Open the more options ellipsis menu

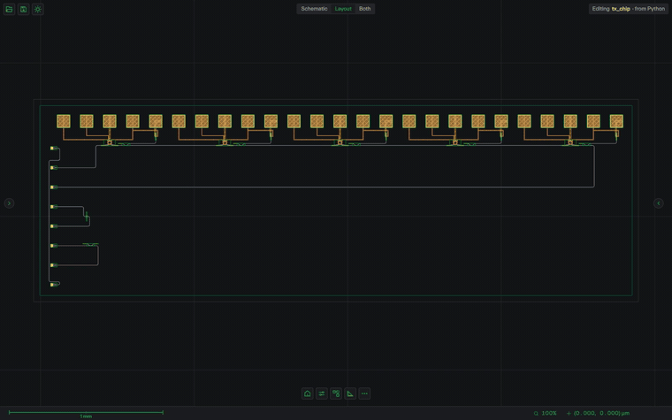[x=364, y=393]
